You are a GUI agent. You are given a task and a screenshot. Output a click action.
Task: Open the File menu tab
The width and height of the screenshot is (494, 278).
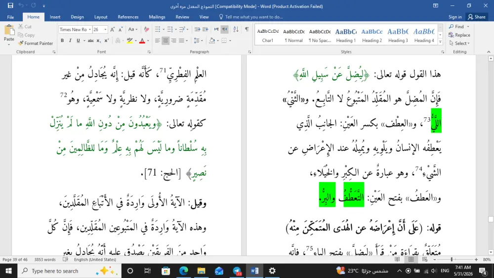coord(10,17)
